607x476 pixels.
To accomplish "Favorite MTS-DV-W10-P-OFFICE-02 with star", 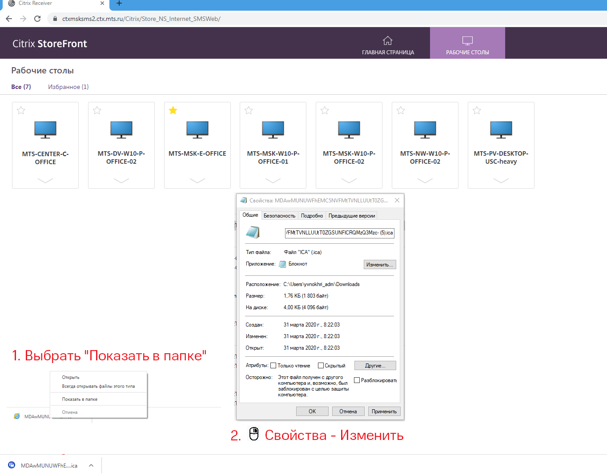I will (x=97, y=110).
